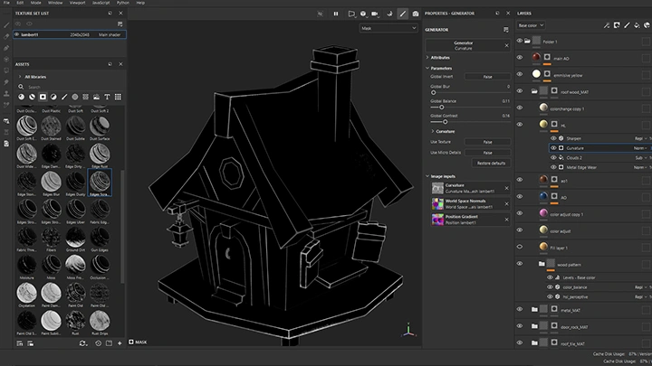Hide the main AO layer
Image resolution: width=652 pixels, height=366 pixels.
coord(520,57)
